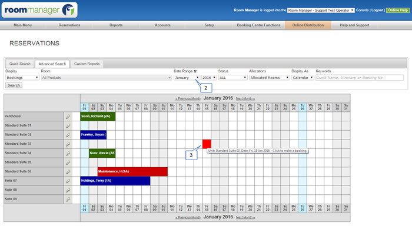
Task: Open the Status ALL dropdown
Action: (x=233, y=78)
